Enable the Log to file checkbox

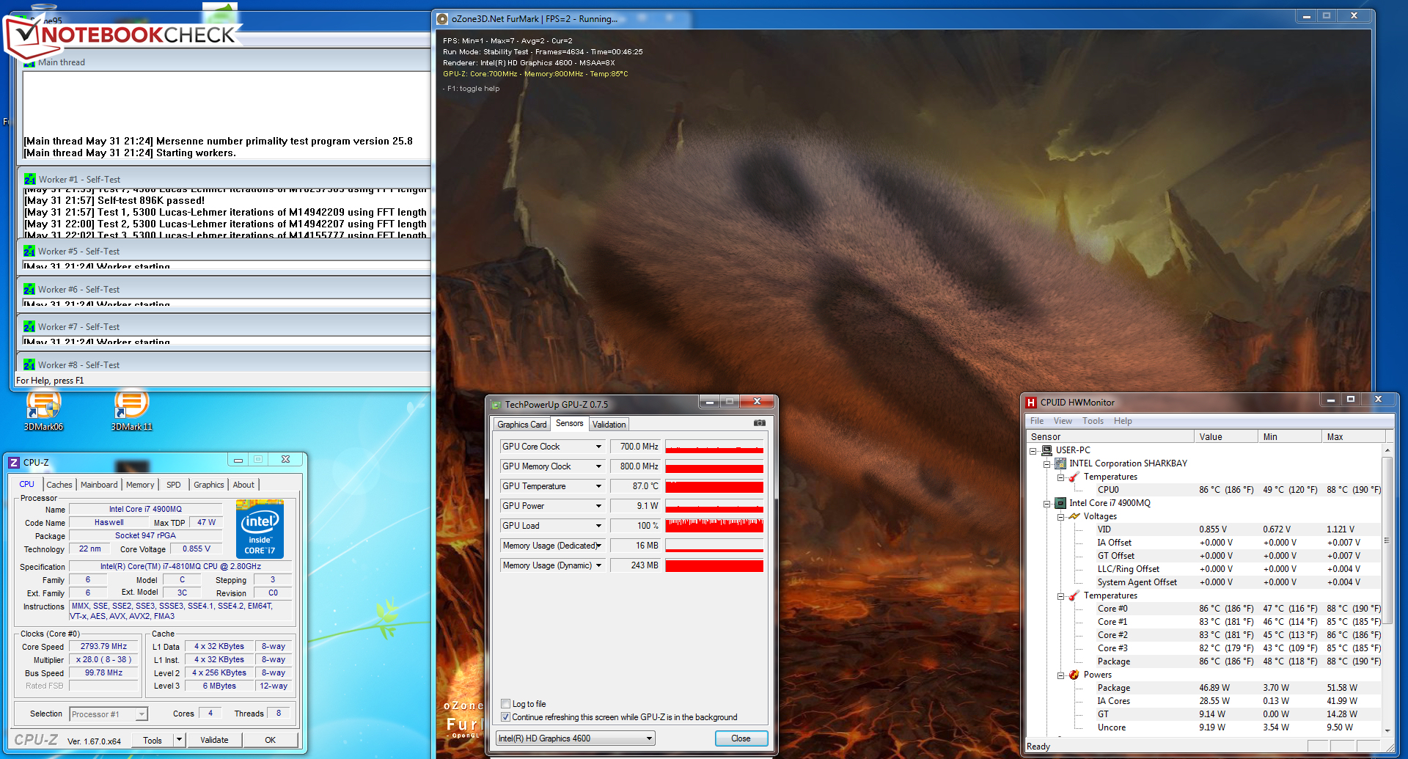[505, 704]
